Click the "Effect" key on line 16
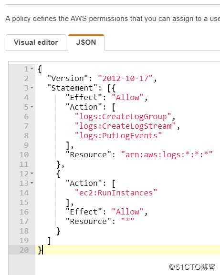Screen dimensions: 220x275 coord(84,212)
